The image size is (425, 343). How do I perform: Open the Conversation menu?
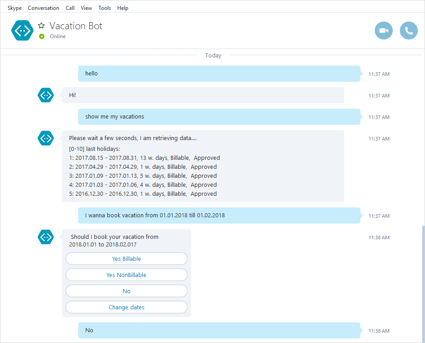click(x=44, y=8)
